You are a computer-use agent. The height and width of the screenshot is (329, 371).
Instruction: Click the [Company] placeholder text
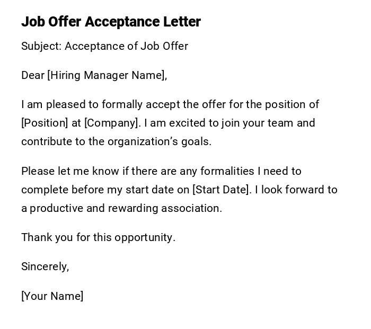(112, 123)
